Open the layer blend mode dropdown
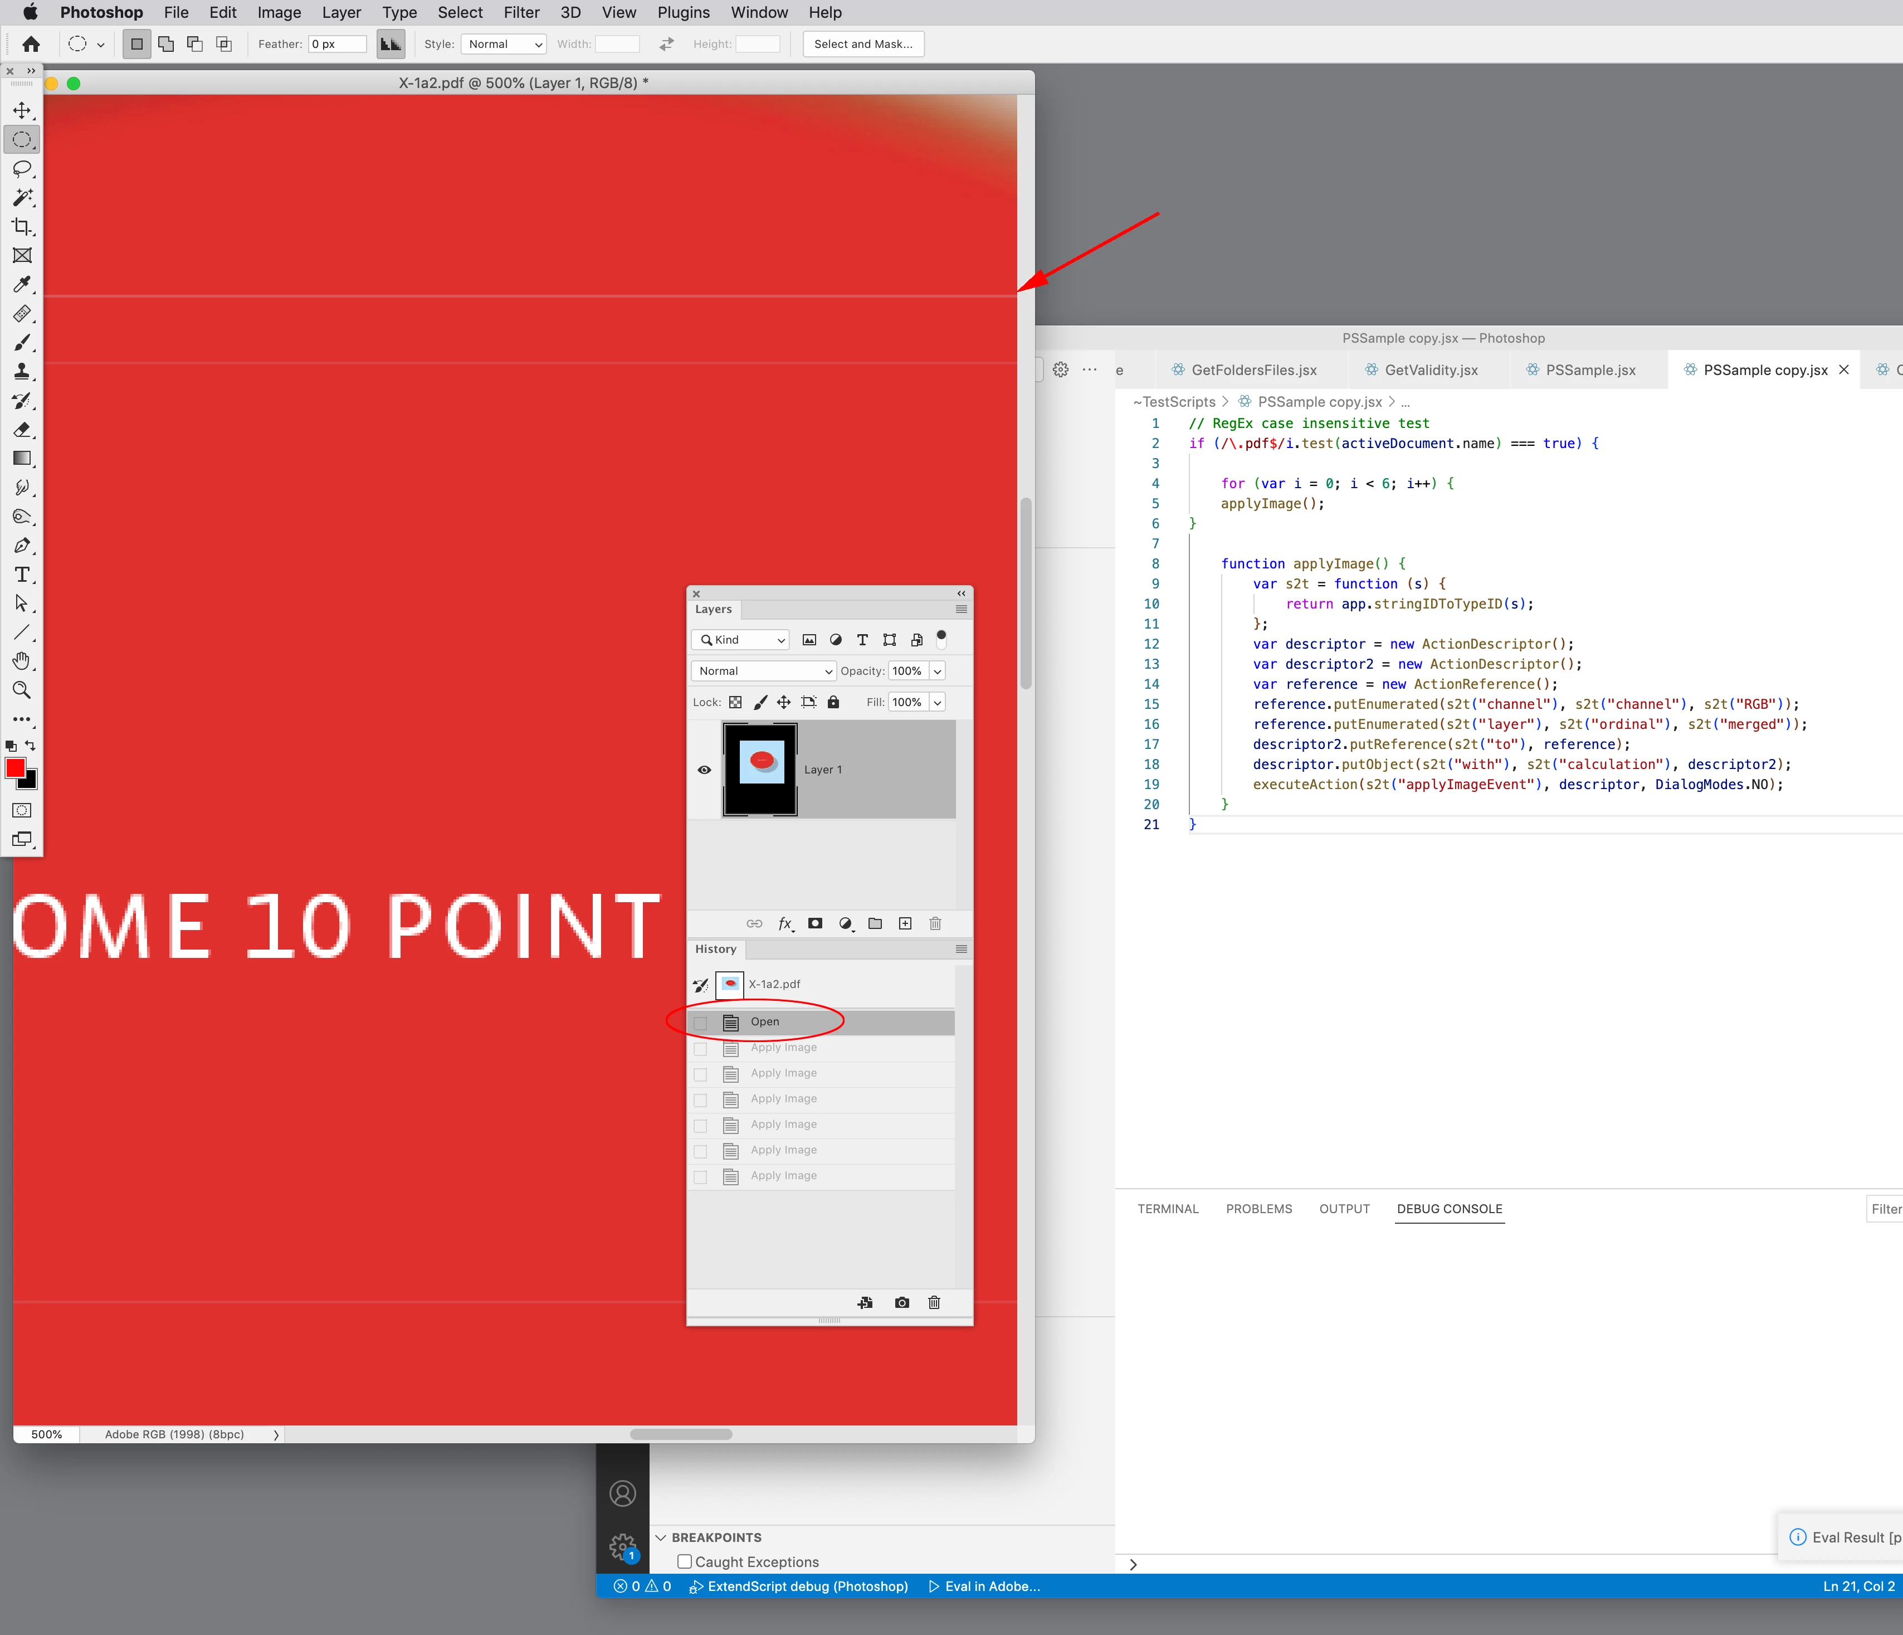Viewport: 1903px width, 1635px height. click(763, 671)
